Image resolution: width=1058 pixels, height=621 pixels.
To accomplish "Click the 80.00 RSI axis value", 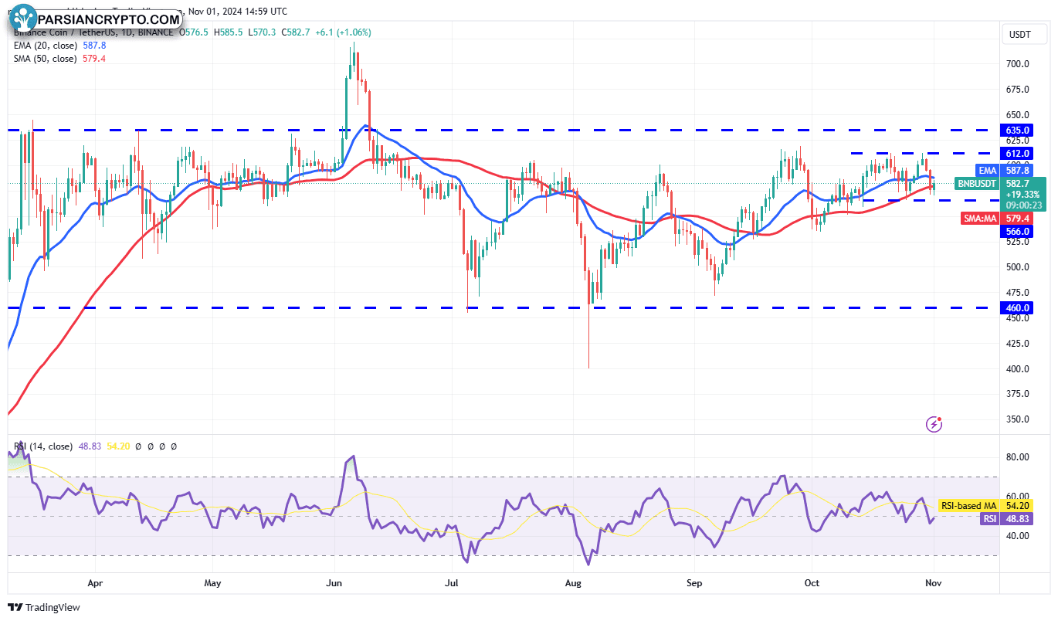I will click(x=1017, y=457).
